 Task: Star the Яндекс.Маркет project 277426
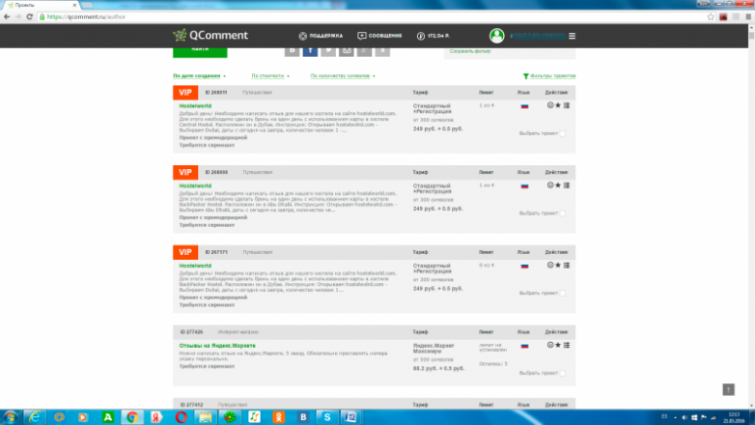coord(558,345)
